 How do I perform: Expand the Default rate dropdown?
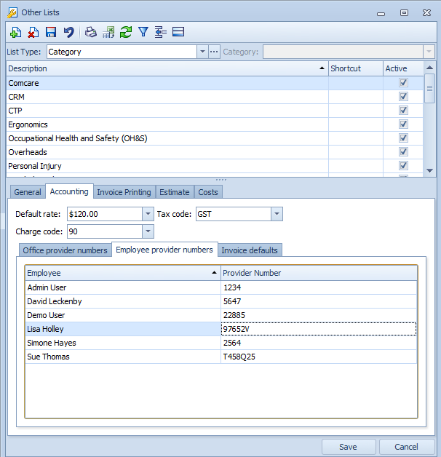click(148, 214)
